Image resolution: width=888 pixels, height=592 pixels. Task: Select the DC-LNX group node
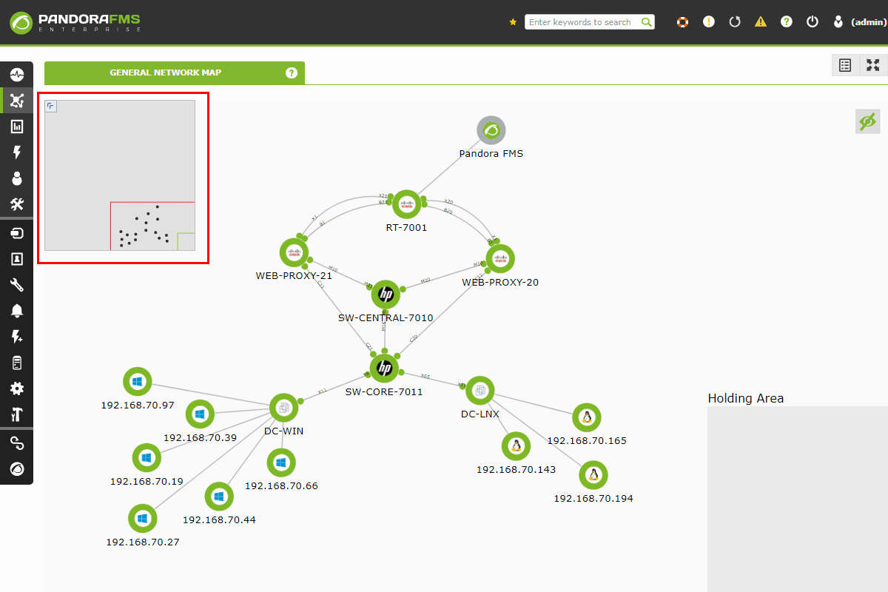(480, 391)
